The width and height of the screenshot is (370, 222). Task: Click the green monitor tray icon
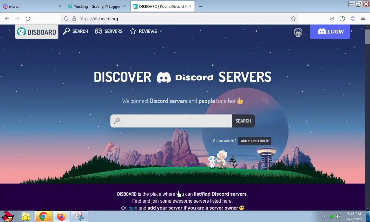click(x=332, y=217)
